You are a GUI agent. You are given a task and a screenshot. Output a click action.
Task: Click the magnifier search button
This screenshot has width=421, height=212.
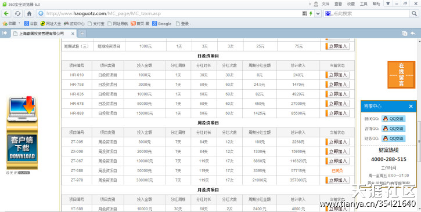tap(414, 13)
